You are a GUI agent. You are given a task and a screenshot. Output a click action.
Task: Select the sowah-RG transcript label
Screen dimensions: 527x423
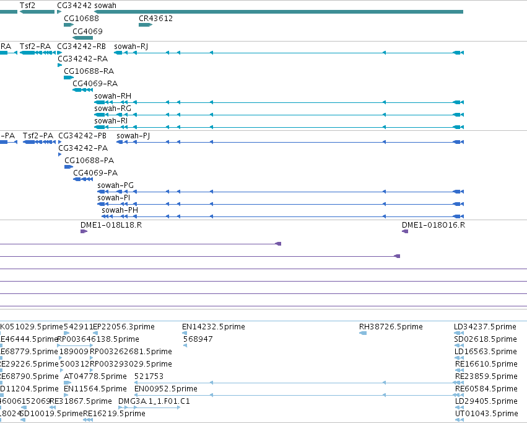point(113,109)
